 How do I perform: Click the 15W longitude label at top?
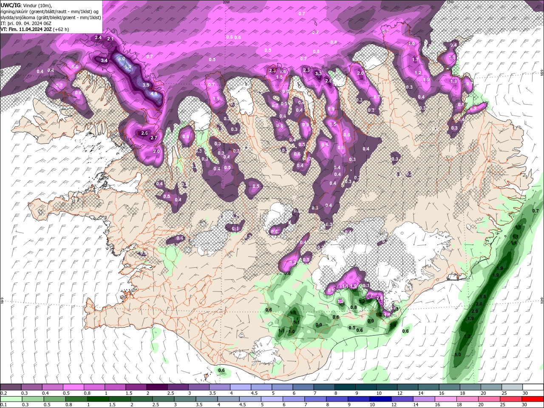click(450, 2)
